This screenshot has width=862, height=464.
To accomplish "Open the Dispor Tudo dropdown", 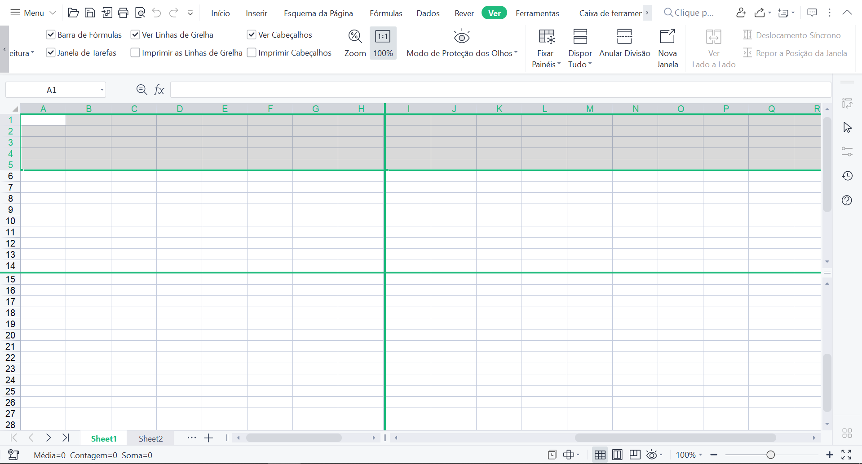I will coord(580,64).
